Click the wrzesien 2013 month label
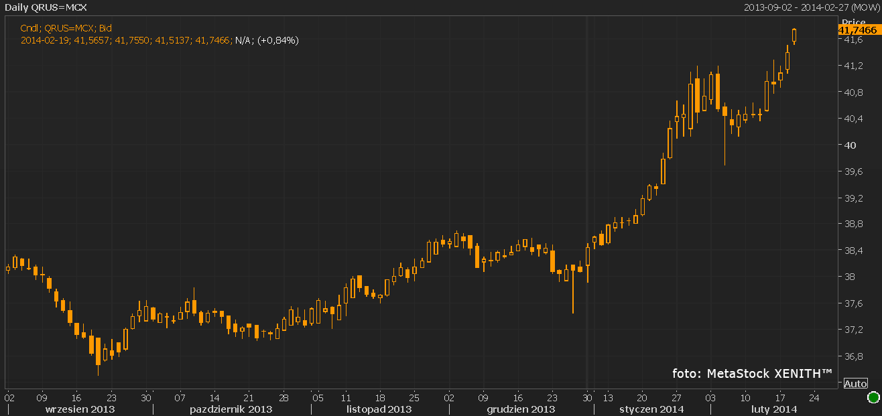Image resolution: width=882 pixels, height=416 pixels. click(80, 409)
